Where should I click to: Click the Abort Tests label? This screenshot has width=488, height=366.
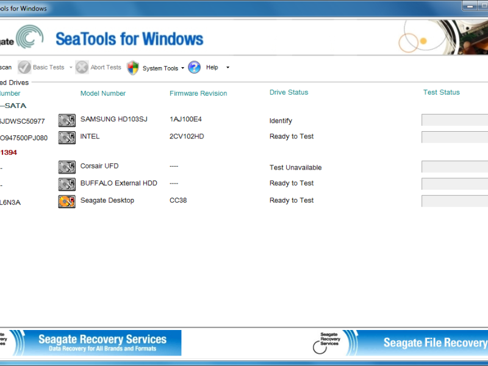106,67
